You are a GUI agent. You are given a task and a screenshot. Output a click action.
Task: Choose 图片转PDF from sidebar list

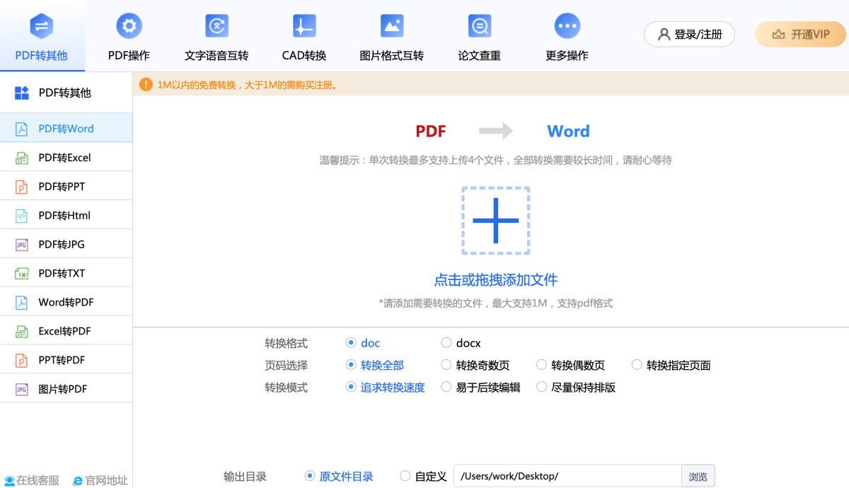point(62,389)
